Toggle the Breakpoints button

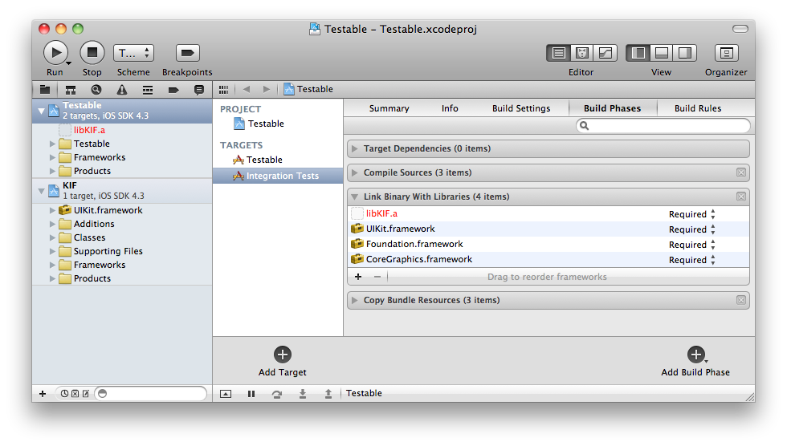[x=187, y=53]
